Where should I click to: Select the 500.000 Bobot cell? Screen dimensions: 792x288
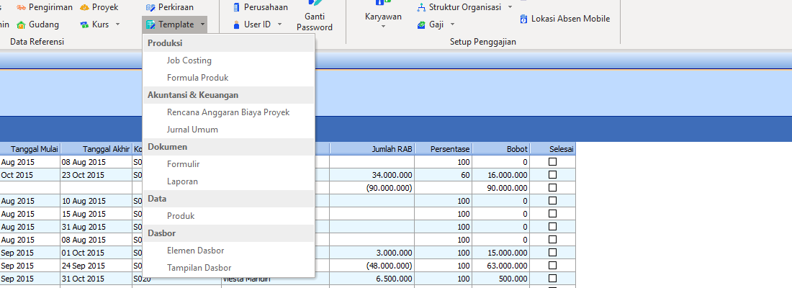(x=502, y=279)
